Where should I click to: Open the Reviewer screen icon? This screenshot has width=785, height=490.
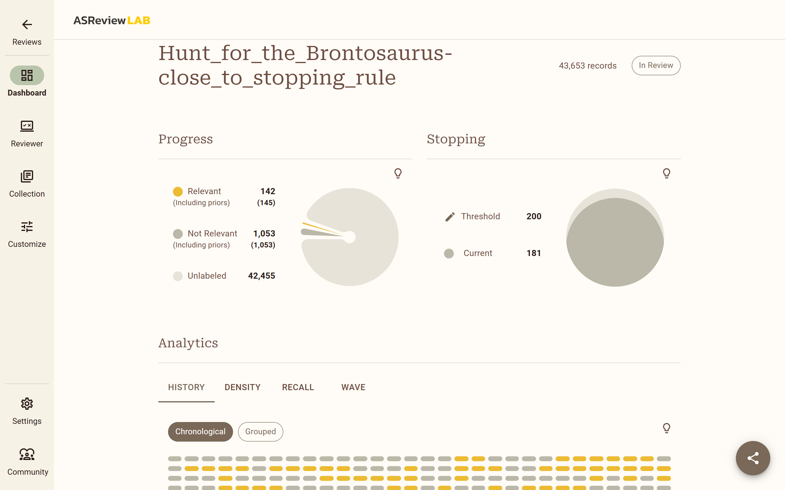point(27,126)
